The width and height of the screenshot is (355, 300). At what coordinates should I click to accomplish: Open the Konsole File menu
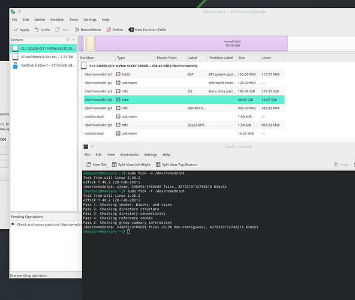pyautogui.click(x=88, y=155)
